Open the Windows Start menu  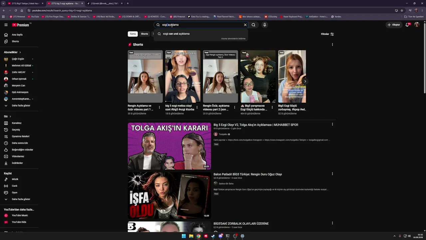pos(184,236)
